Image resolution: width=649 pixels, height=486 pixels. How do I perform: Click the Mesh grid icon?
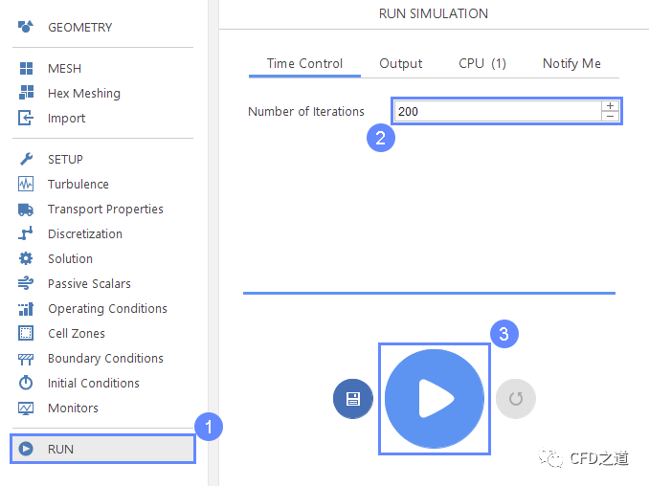point(26,68)
